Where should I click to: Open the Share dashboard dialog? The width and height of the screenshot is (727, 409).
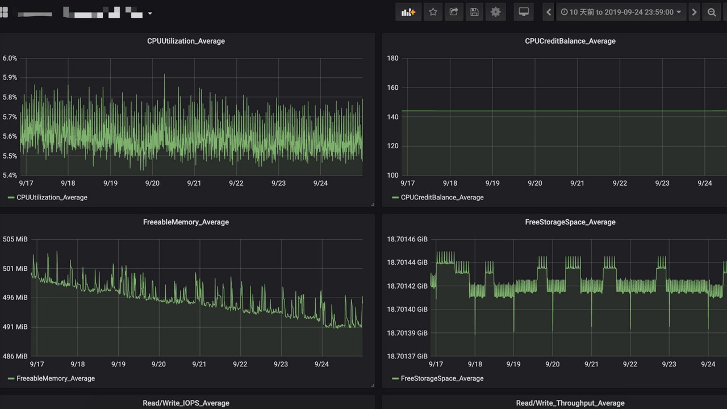[454, 12]
